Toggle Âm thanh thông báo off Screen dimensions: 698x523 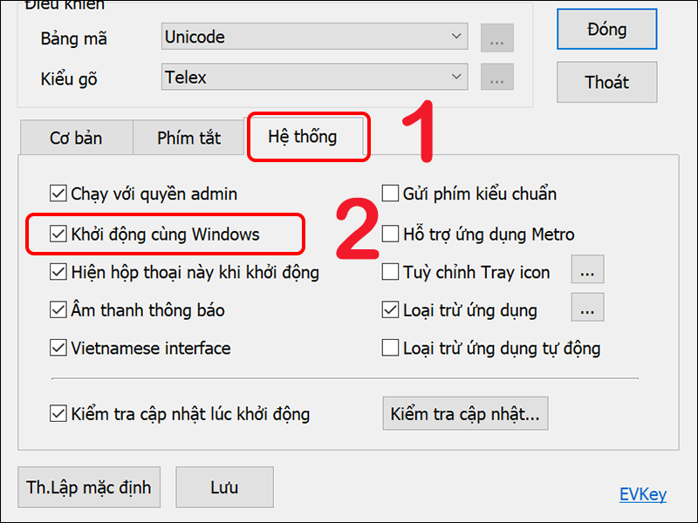point(58,310)
